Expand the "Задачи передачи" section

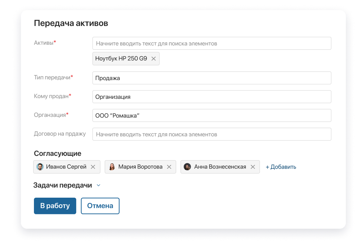coord(99,185)
